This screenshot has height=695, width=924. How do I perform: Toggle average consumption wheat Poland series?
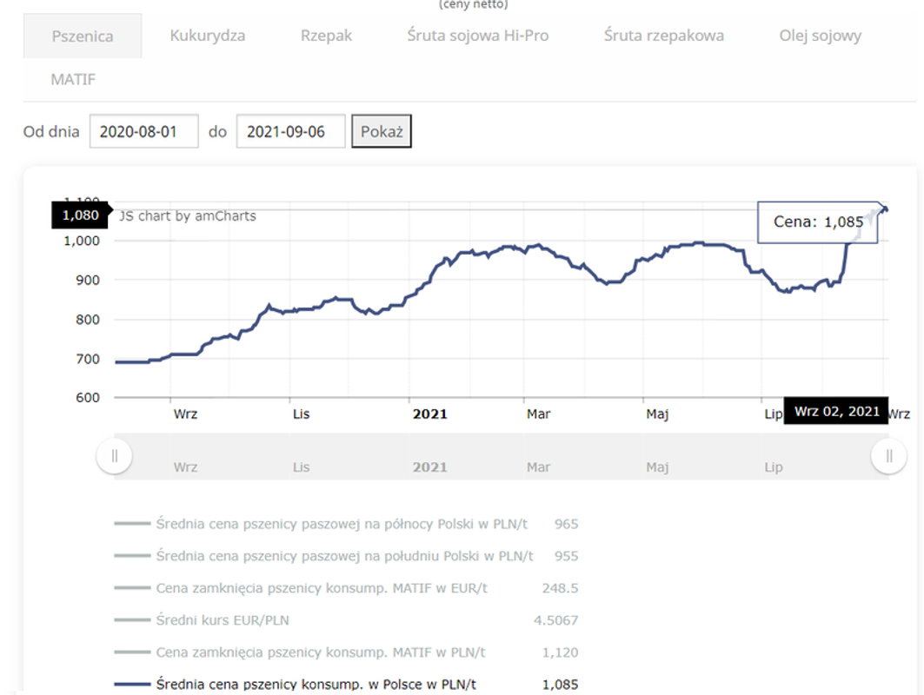[347, 684]
